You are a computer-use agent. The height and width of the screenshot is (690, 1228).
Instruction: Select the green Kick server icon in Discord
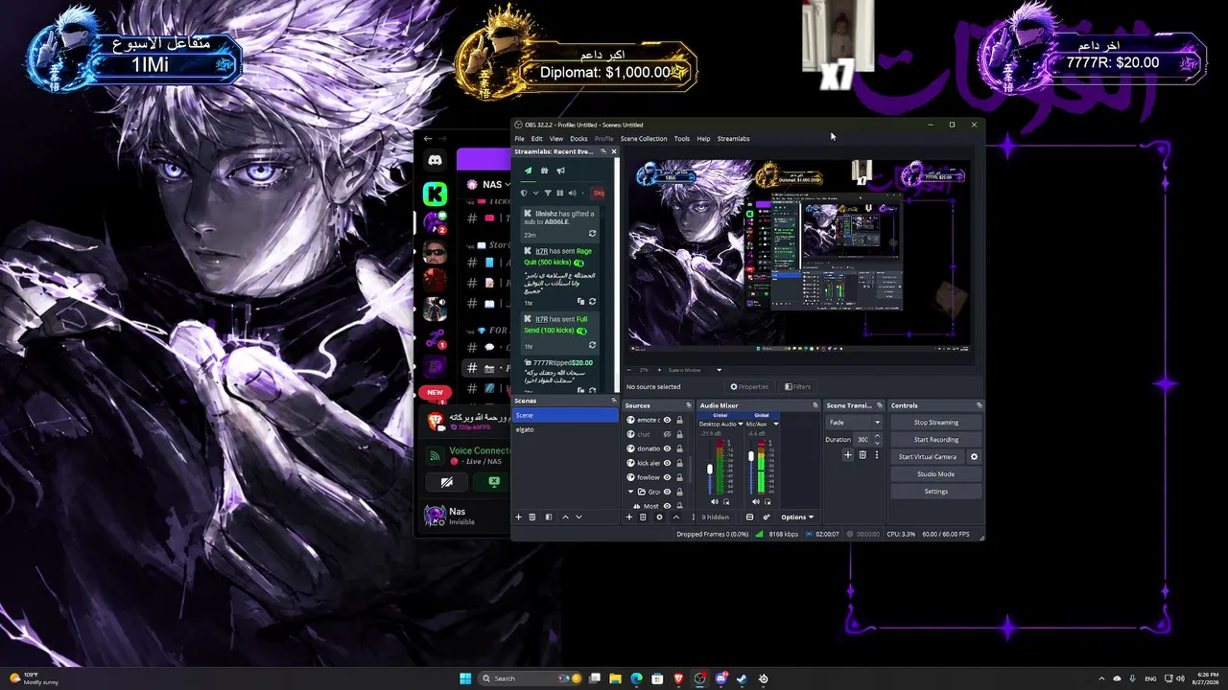pyautogui.click(x=435, y=195)
